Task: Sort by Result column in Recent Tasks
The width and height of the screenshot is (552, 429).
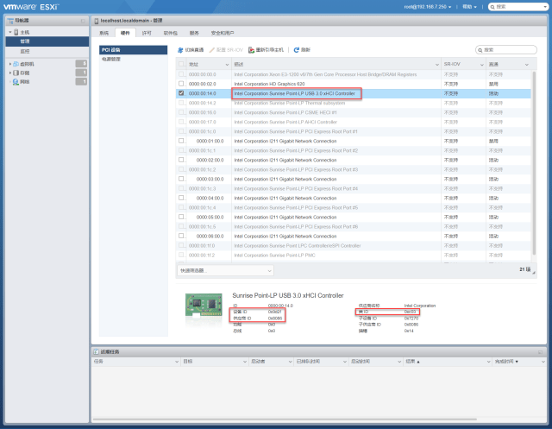Action: (x=447, y=362)
